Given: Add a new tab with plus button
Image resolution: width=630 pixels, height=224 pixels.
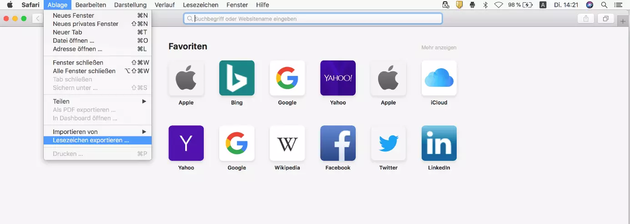Looking at the screenshot, I should pos(623,21).
